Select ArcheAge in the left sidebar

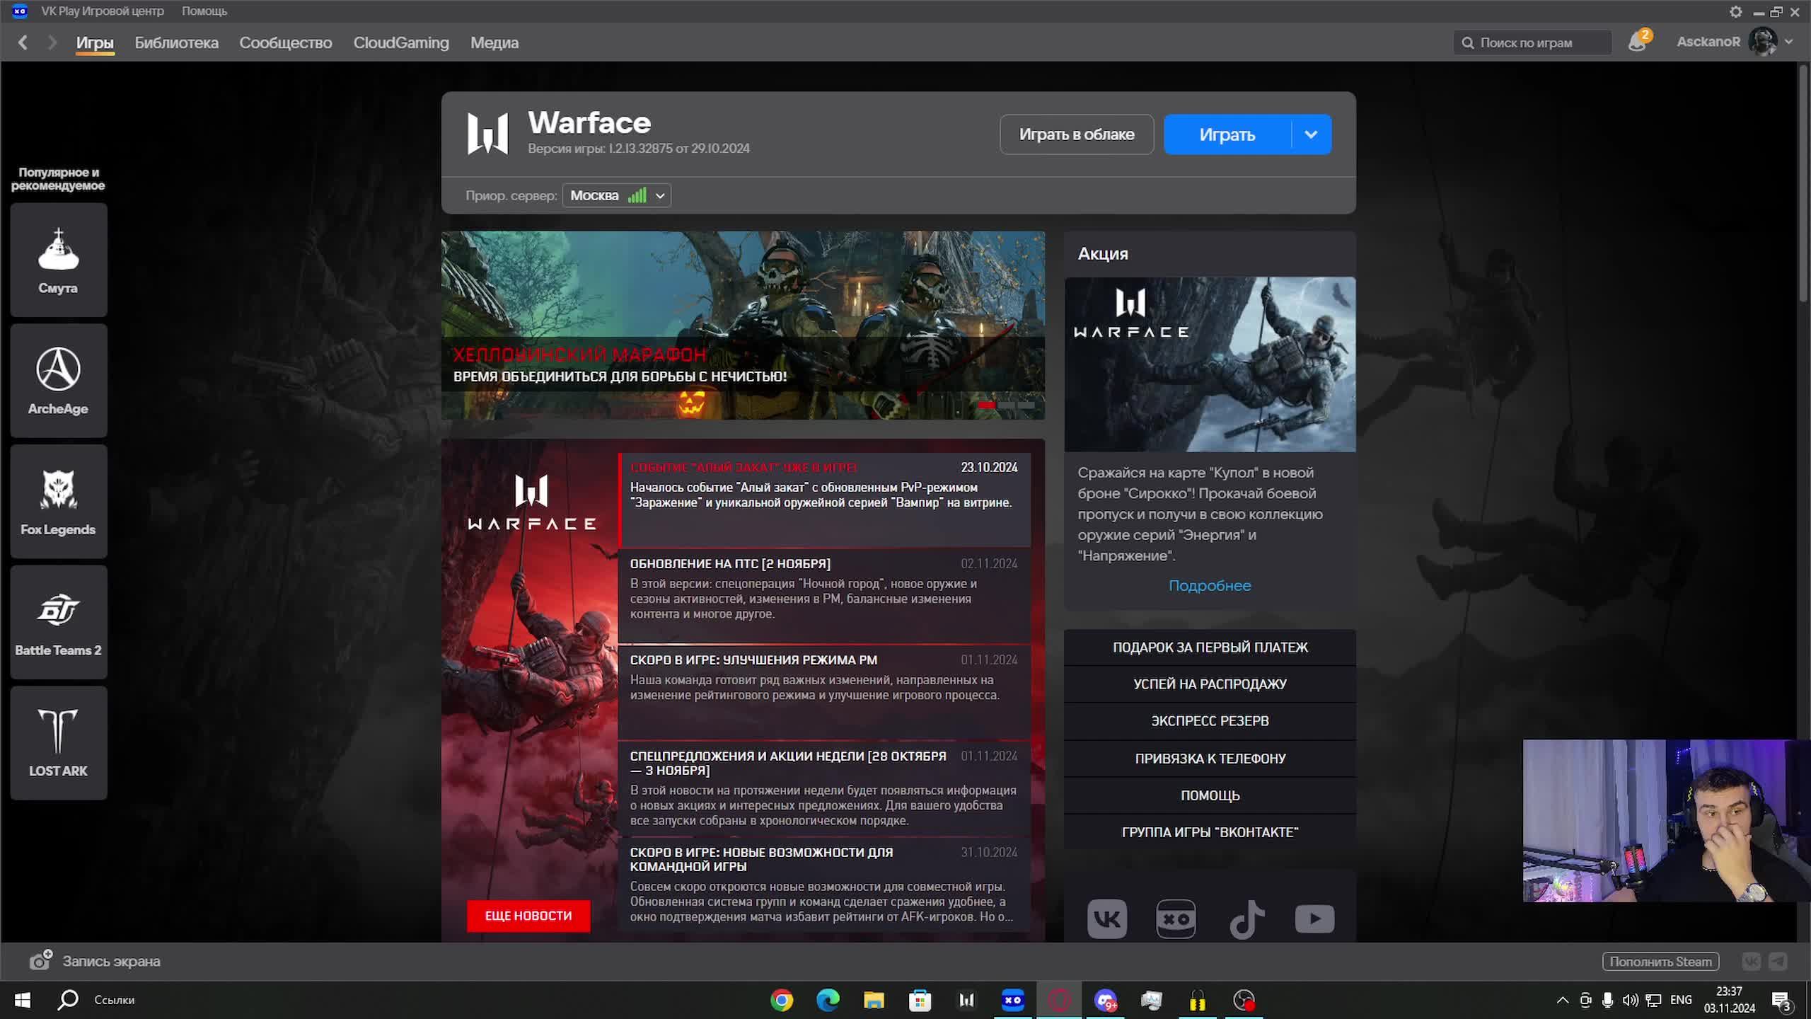[x=58, y=381]
